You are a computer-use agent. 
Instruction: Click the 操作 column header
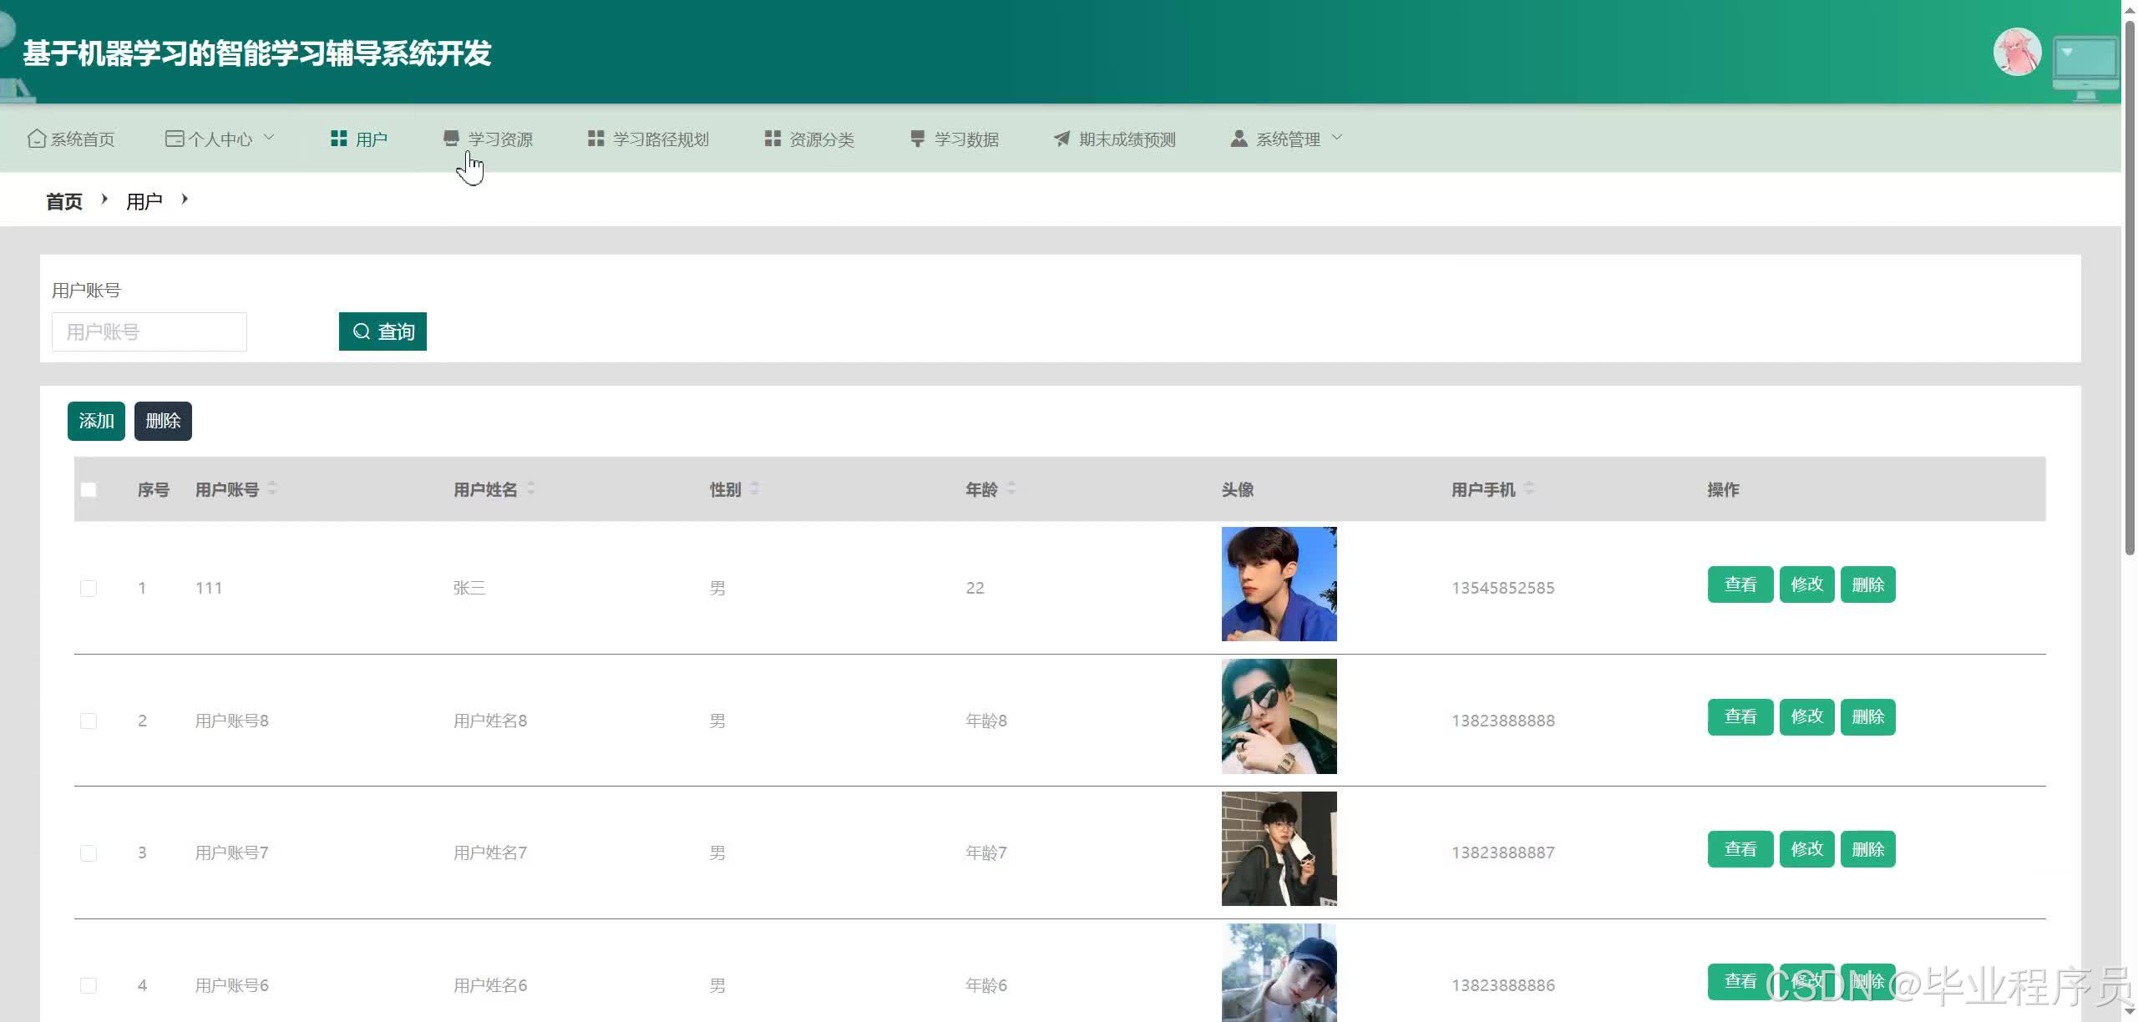coord(1723,489)
